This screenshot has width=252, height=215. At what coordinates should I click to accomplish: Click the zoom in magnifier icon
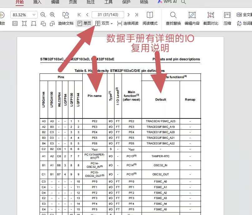click(x=52, y=15)
